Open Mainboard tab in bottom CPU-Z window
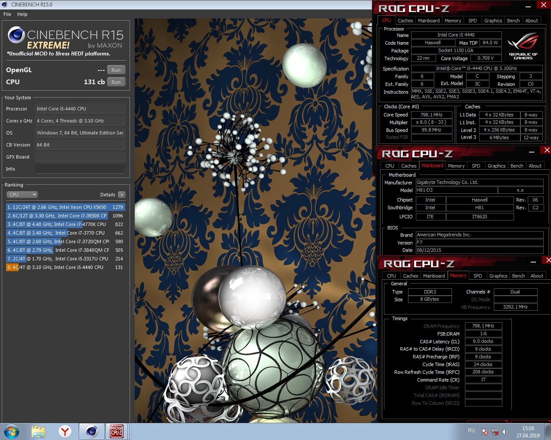Viewport: 551px width, 440px height. click(x=434, y=276)
